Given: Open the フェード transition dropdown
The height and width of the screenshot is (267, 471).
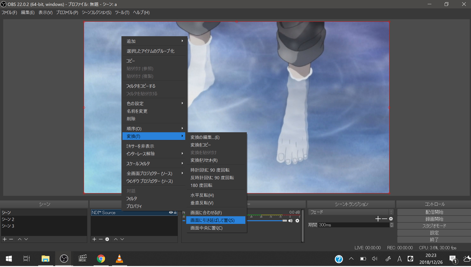Looking at the screenshot, I should [351, 212].
